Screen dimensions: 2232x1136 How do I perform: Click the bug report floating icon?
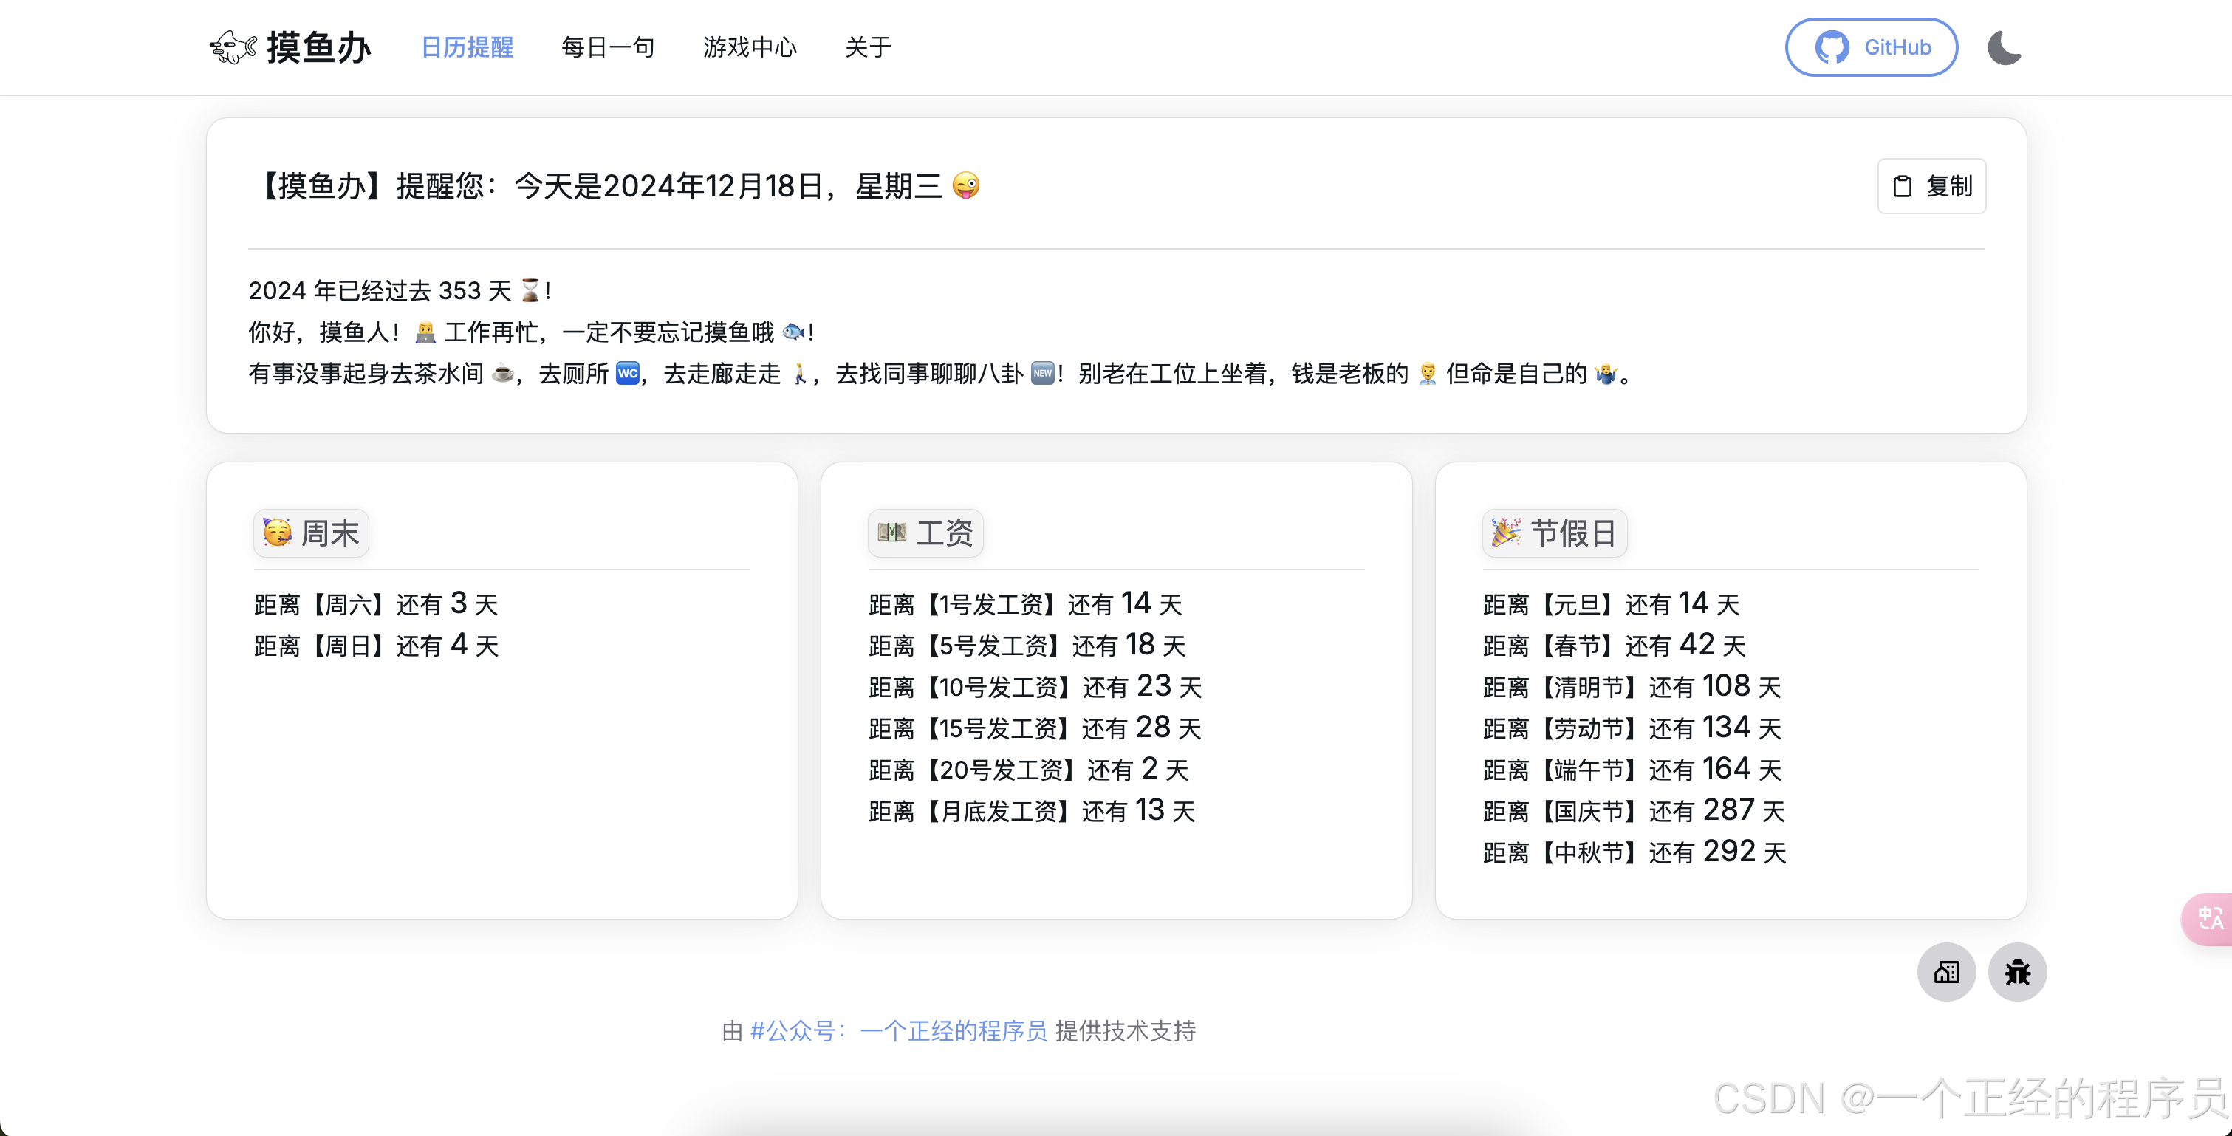tap(2017, 972)
